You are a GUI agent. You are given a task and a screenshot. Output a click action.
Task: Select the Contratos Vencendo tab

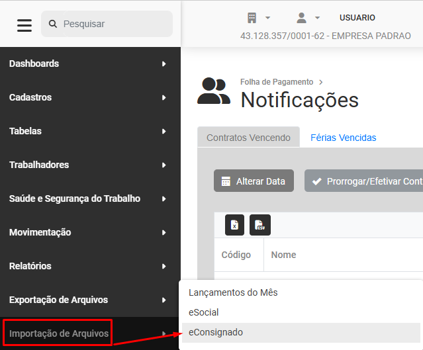click(248, 138)
